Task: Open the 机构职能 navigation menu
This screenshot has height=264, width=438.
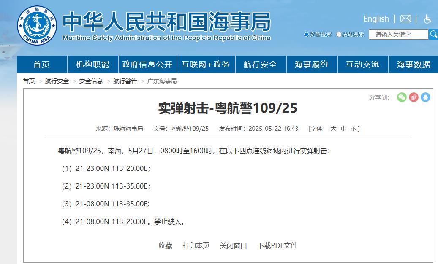Action: pyautogui.click(x=92, y=65)
